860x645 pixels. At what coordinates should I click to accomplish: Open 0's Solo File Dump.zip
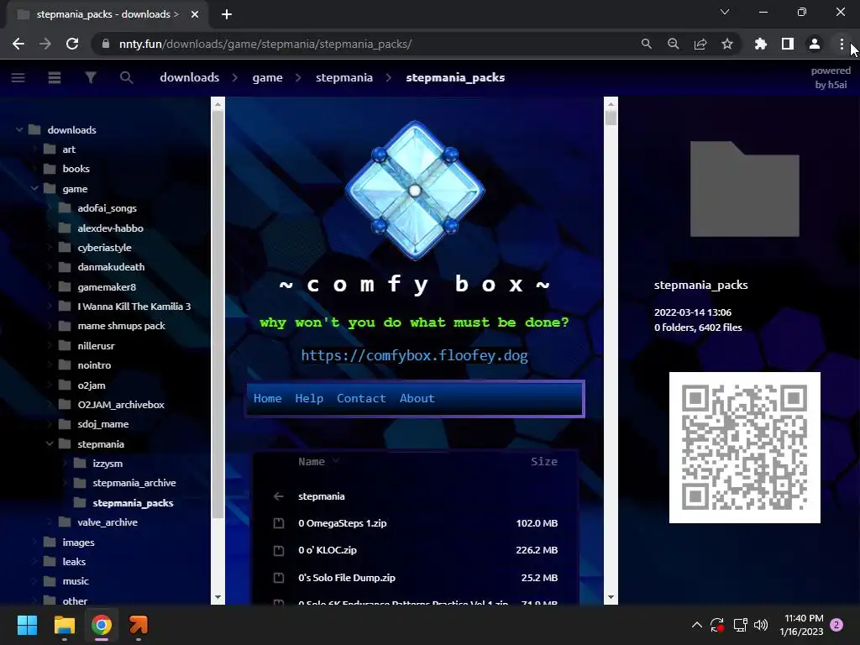415,578
